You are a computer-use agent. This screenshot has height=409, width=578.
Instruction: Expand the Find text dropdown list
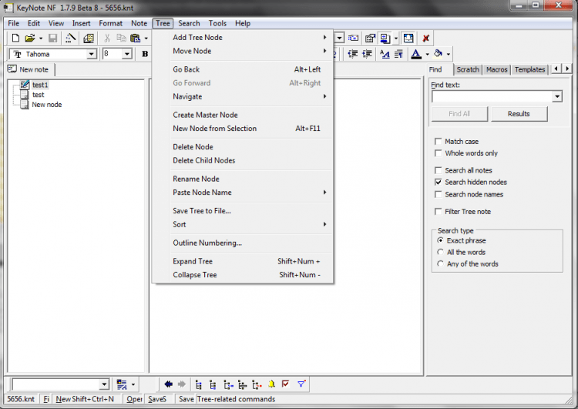click(557, 97)
